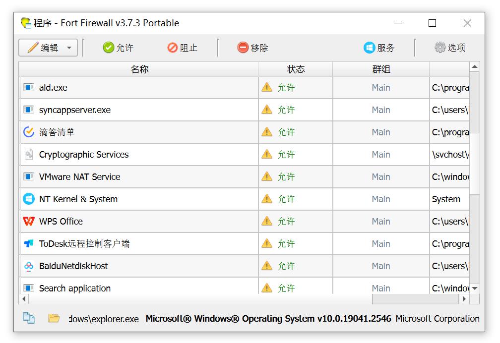Click the 允许 allow toolbar button
Screen dimensions: 500x343
[118, 48]
